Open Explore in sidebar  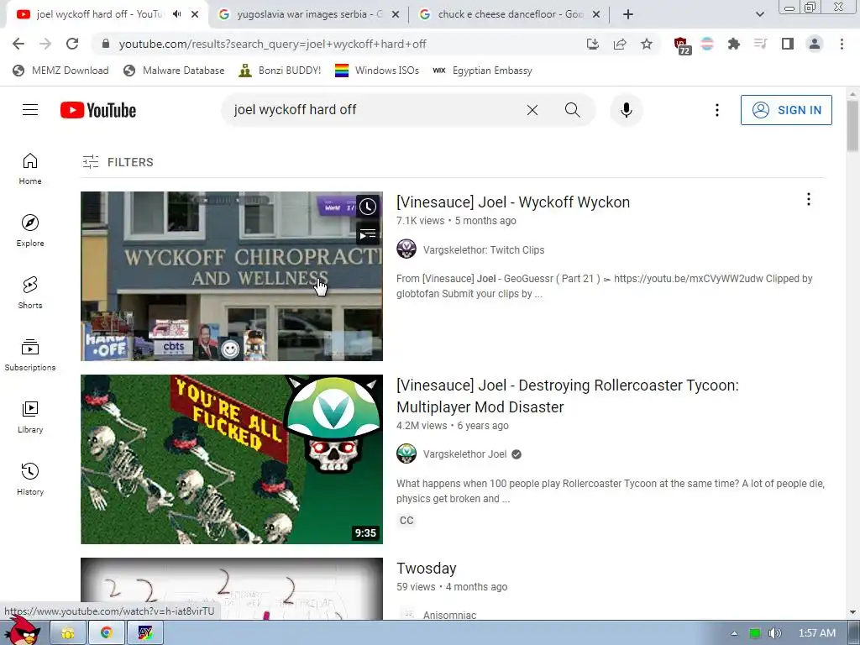[x=30, y=230]
